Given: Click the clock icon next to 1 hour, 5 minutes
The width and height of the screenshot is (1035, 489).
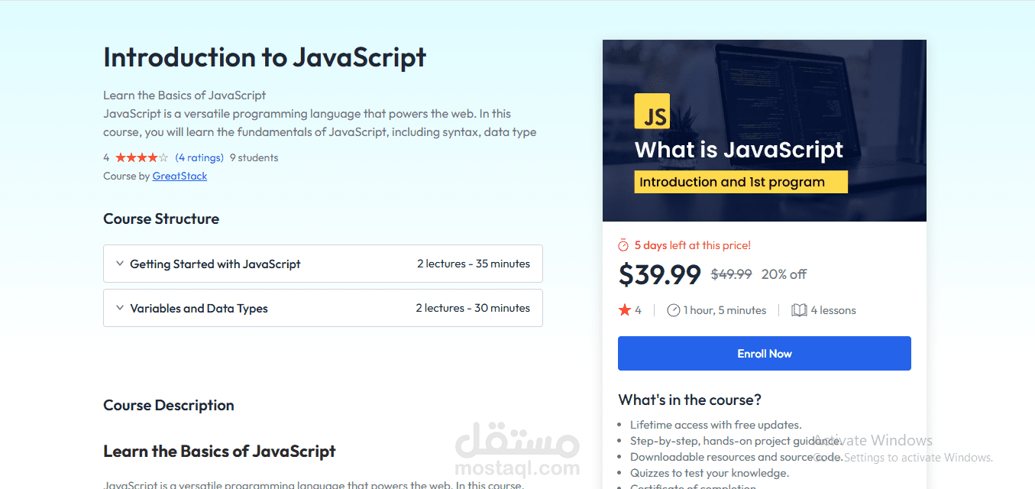Looking at the screenshot, I should [673, 310].
